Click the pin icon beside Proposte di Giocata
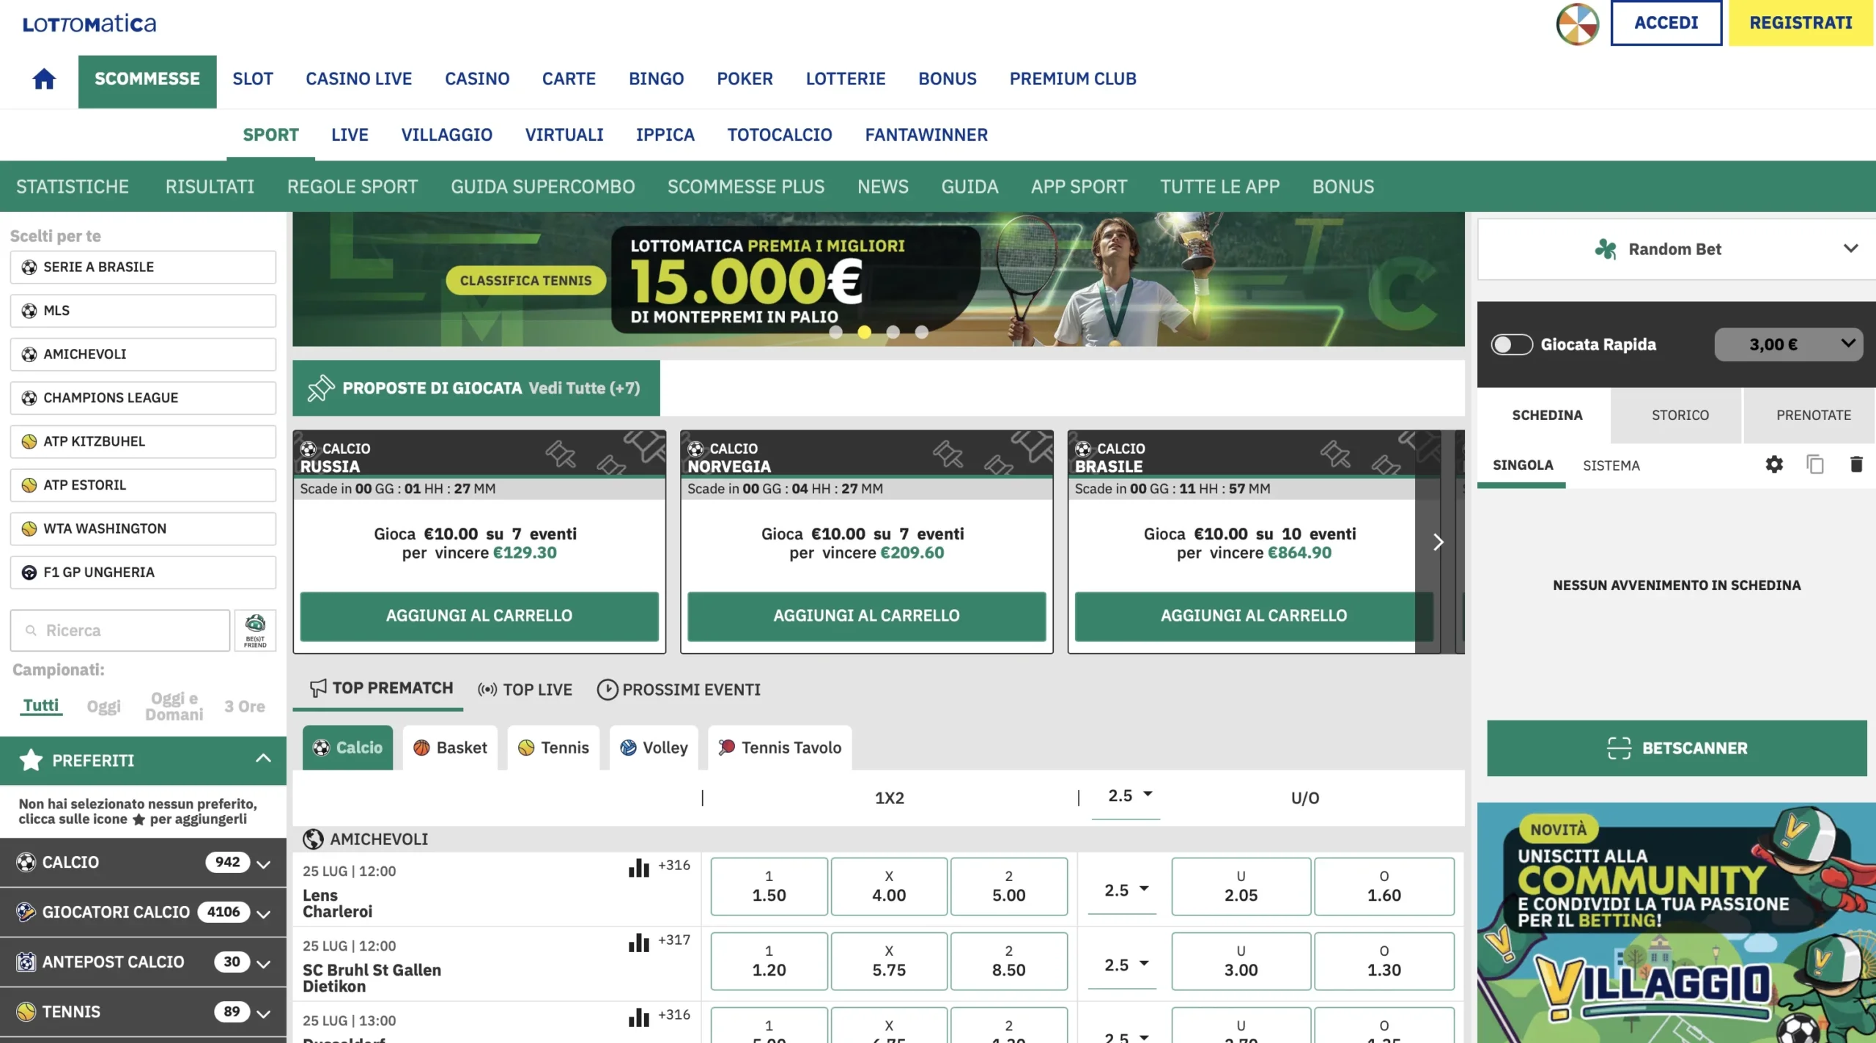This screenshot has width=1876, height=1043. [321, 388]
